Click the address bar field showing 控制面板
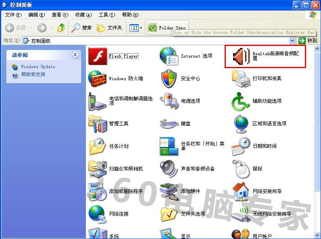This screenshot has height=239, width=321. click(x=157, y=41)
